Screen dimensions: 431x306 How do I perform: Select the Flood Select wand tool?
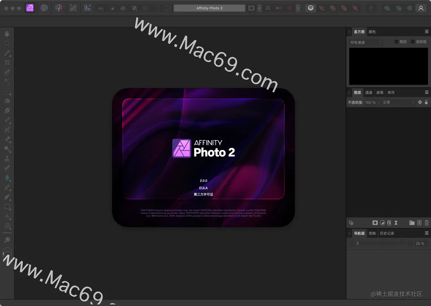click(7, 82)
